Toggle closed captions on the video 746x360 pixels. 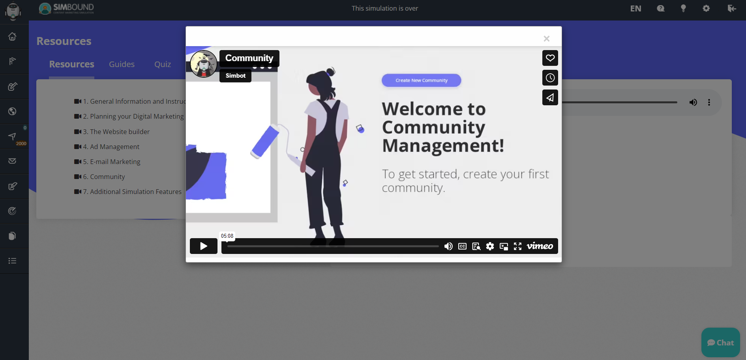tap(462, 246)
